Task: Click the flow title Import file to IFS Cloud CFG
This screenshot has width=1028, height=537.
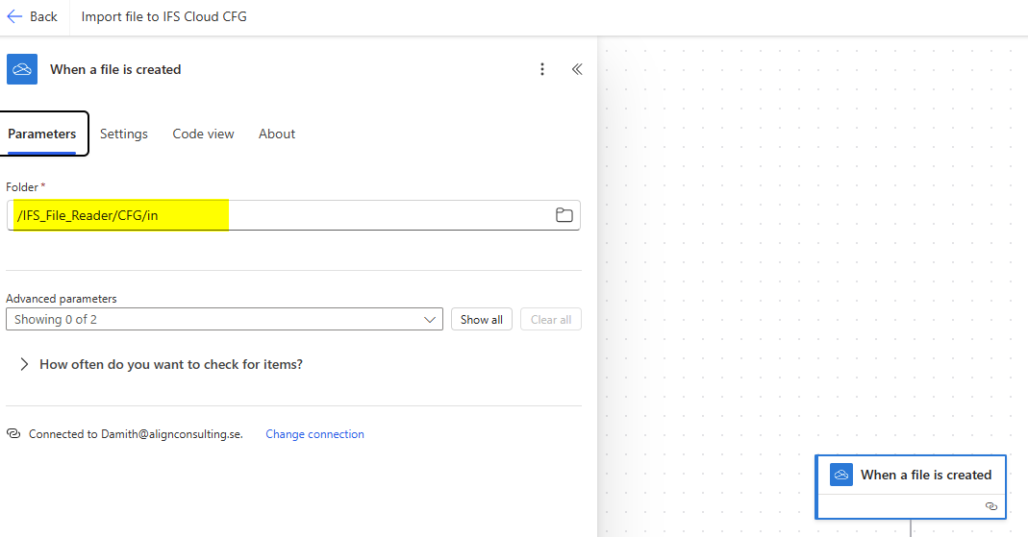Action: [x=163, y=16]
